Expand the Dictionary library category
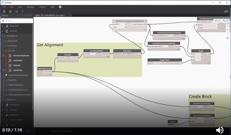Image resolution: width=231 pixels, height=135 pixels. point(2,105)
